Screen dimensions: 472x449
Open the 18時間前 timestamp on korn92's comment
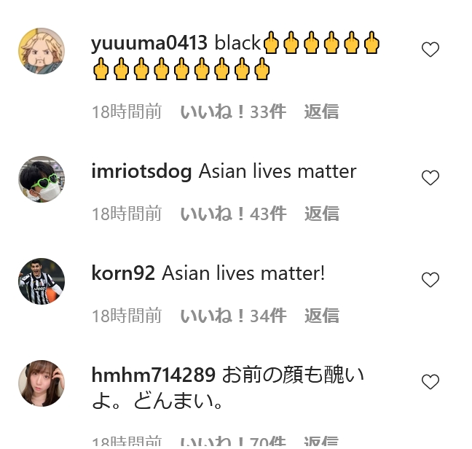(127, 316)
